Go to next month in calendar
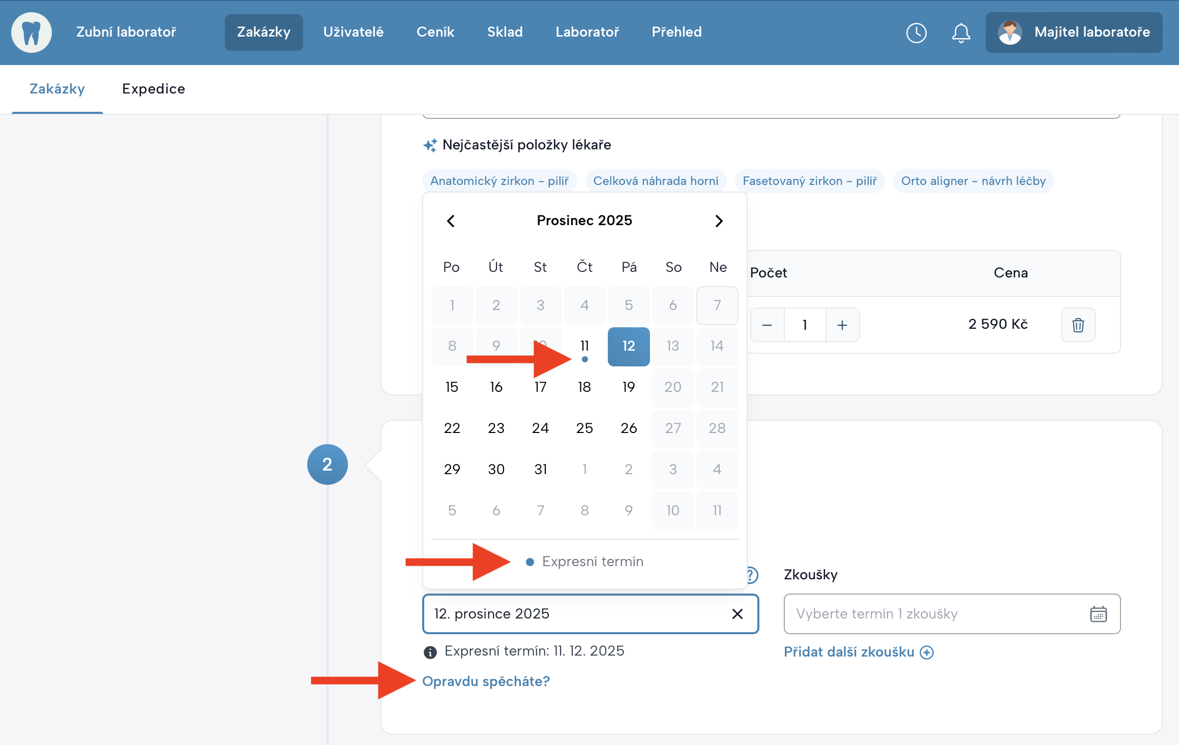 [719, 221]
